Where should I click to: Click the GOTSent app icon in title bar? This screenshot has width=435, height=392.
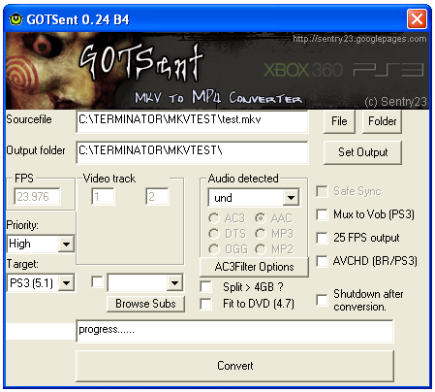pyautogui.click(x=16, y=19)
